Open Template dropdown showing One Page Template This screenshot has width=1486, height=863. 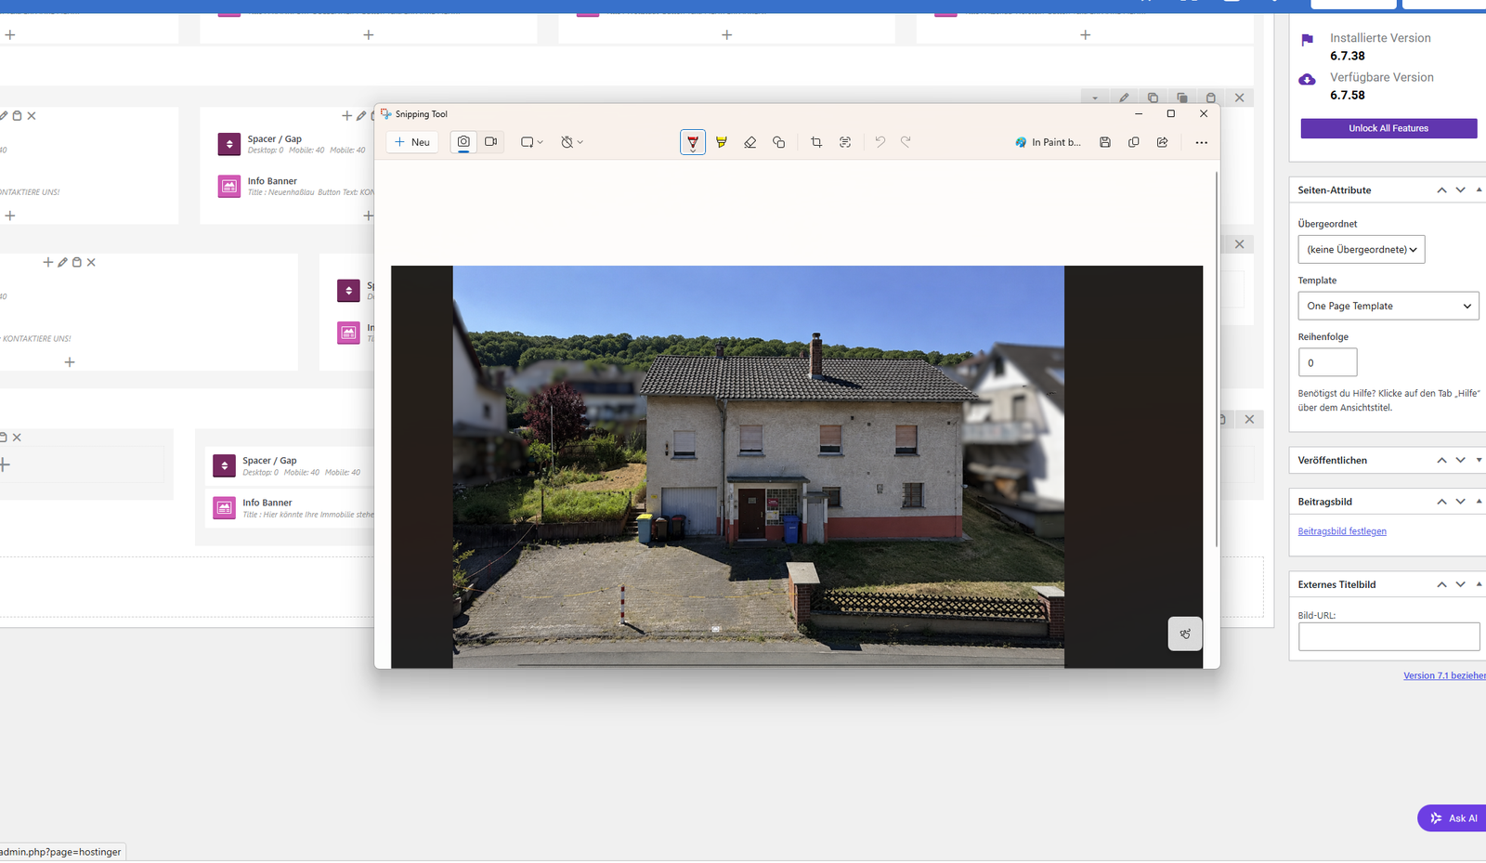tap(1388, 306)
